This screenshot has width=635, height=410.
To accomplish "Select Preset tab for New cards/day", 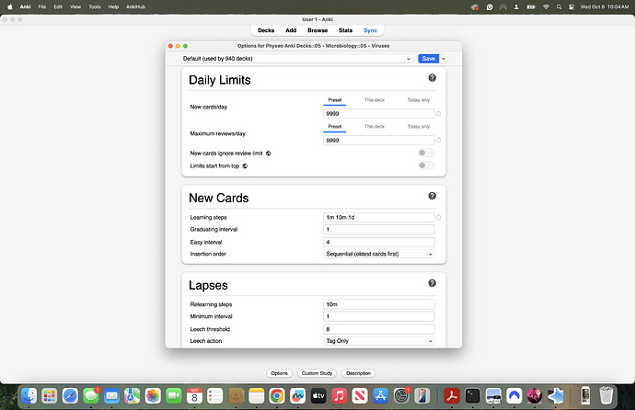I will pyautogui.click(x=334, y=100).
